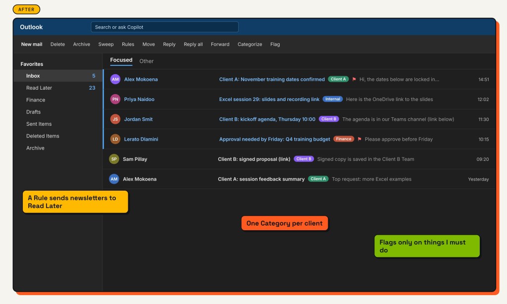Click sender name Jordan Smit
The height and width of the screenshot is (304, 507).
click(x=139, y=119)
